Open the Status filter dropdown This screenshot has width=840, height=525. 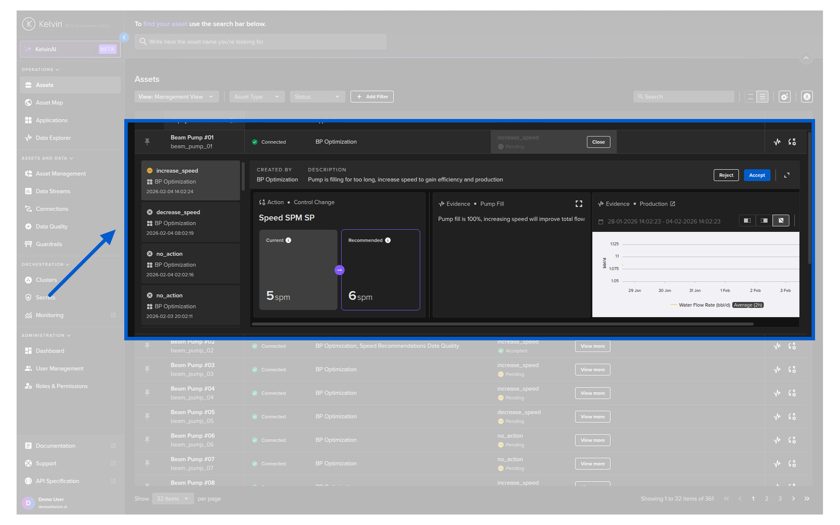tap(317, 97)
